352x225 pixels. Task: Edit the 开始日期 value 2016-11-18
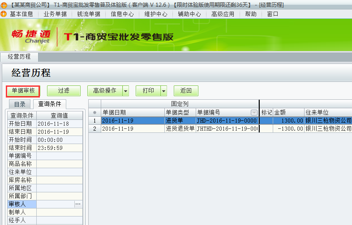click(60, 123)
